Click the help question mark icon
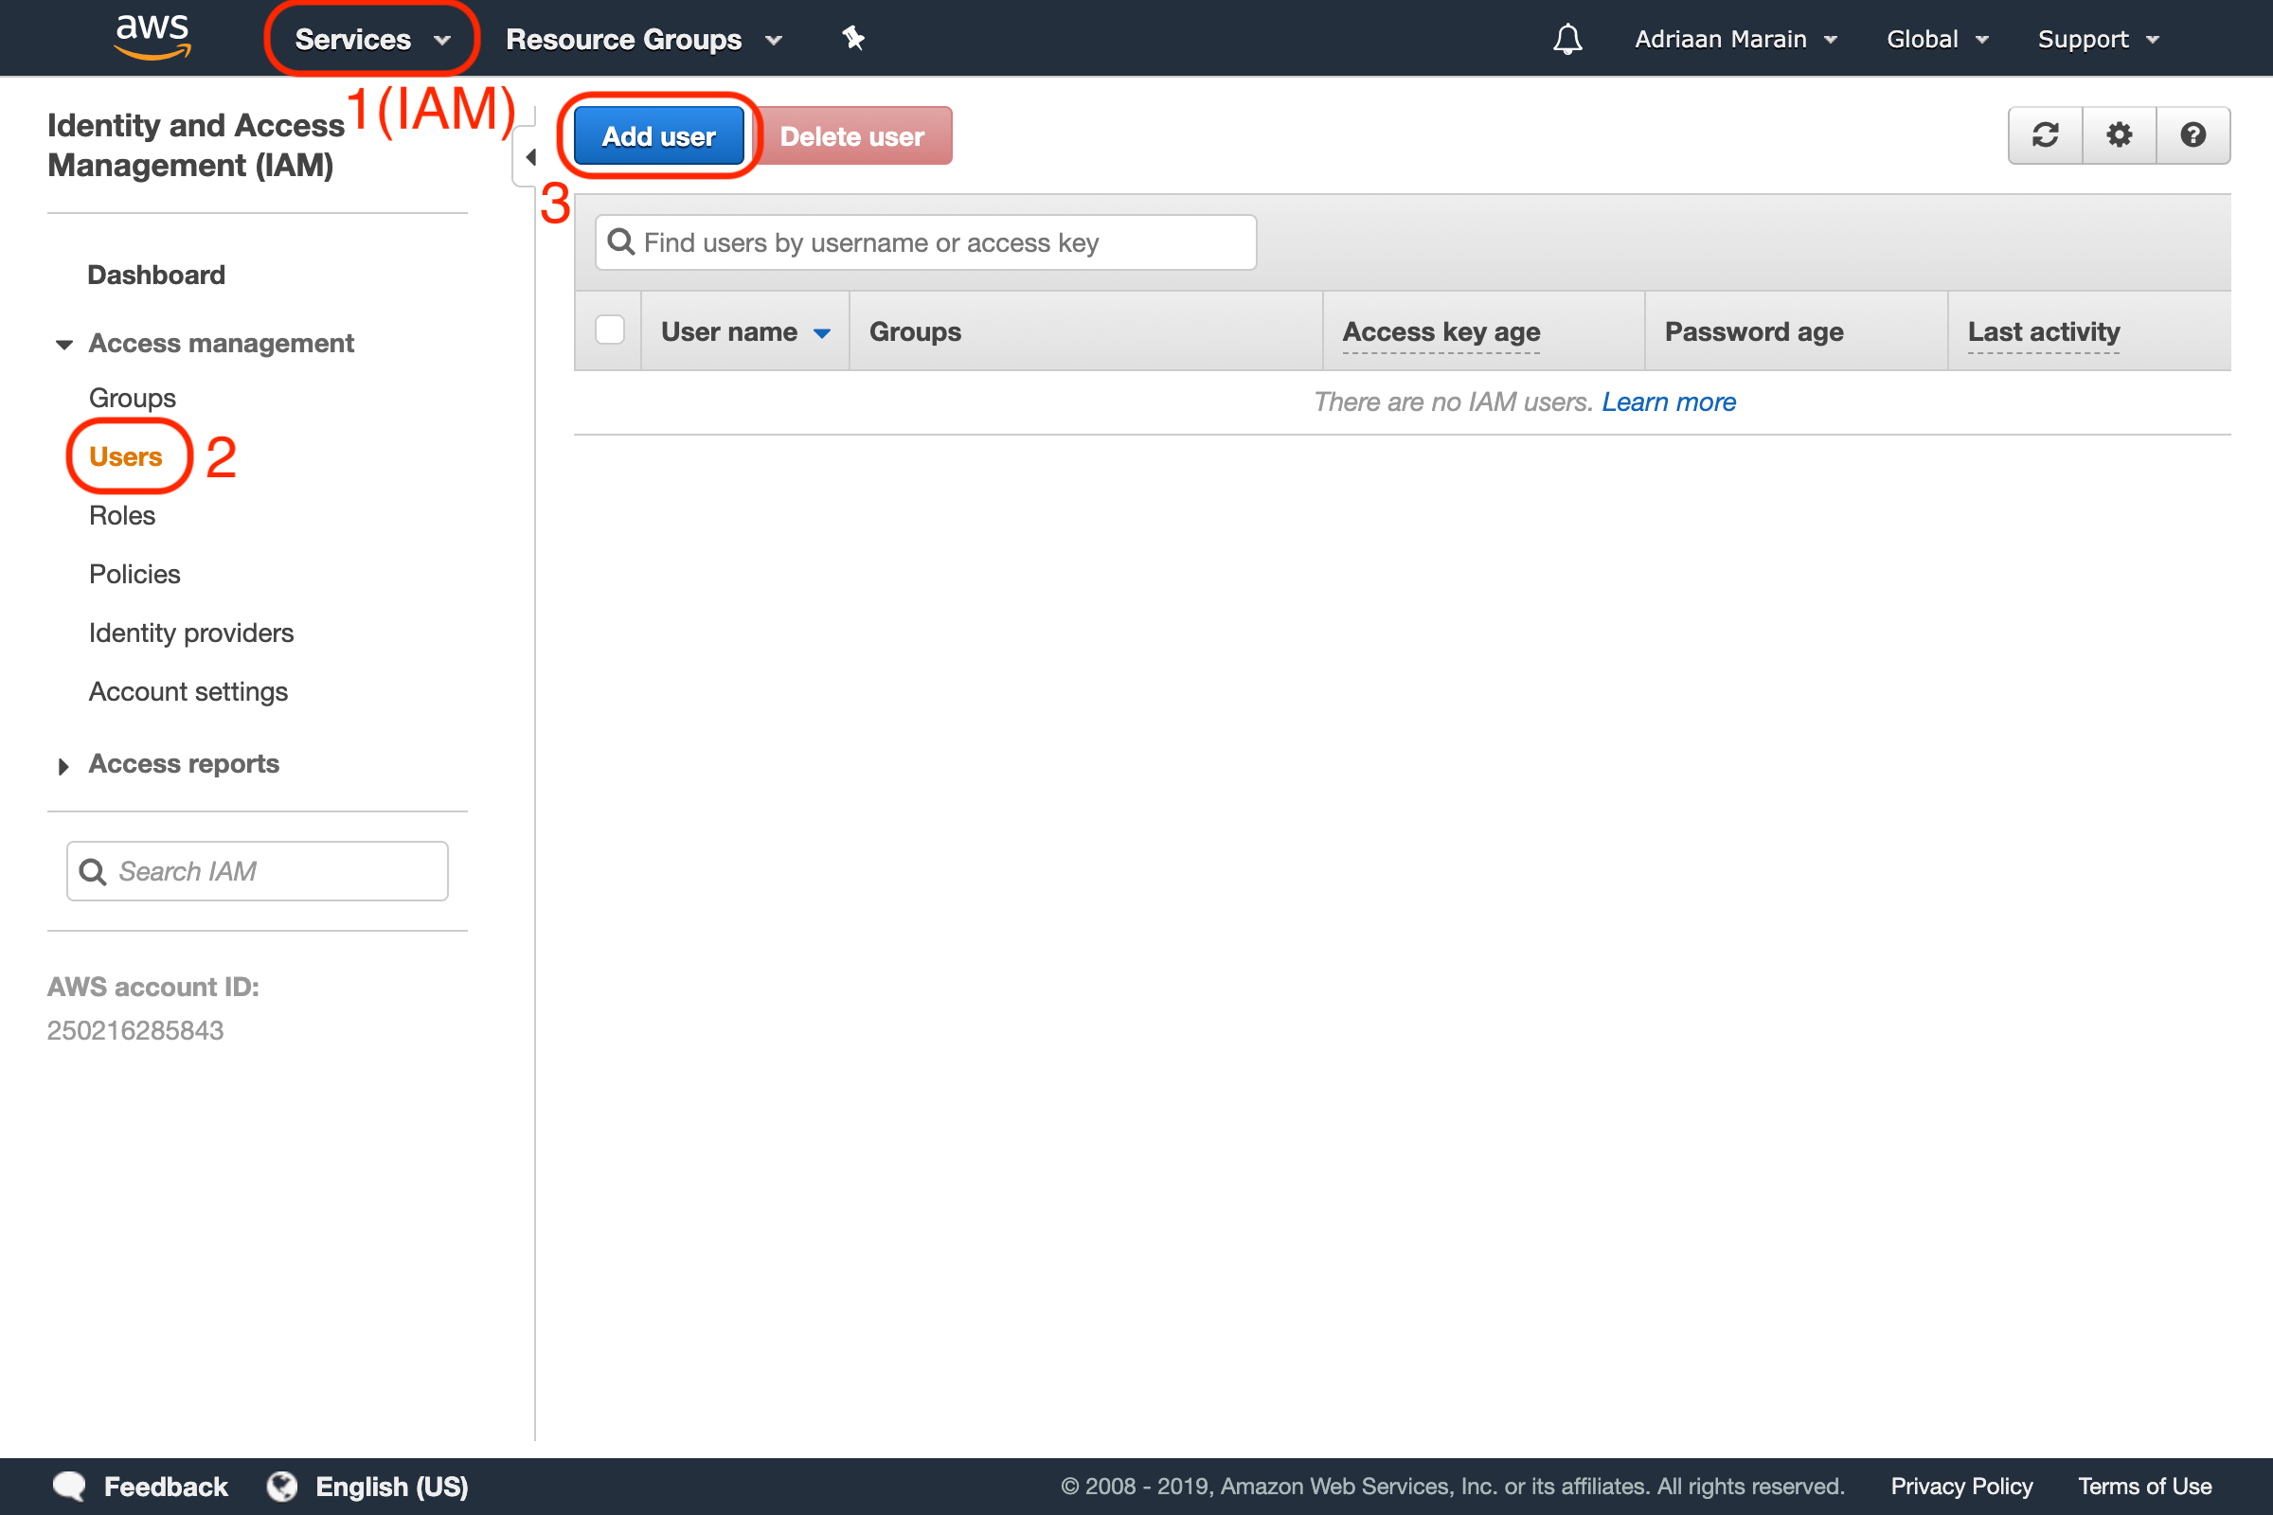 (2192, 135)
